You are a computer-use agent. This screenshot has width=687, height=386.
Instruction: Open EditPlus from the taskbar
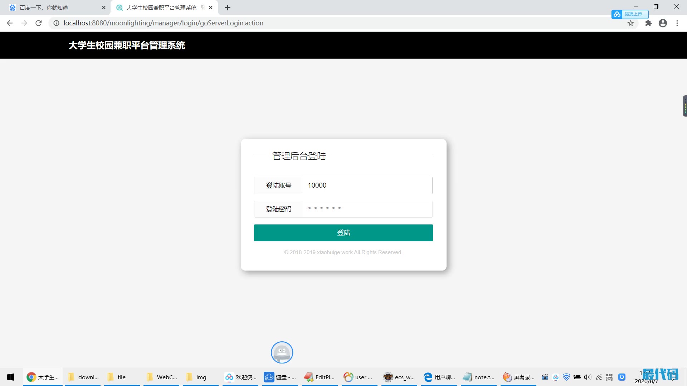click(320, 377)
